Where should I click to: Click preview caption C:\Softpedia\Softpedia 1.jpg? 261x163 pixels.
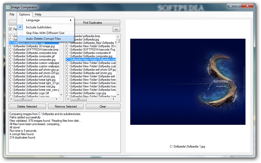coord(187,146)
